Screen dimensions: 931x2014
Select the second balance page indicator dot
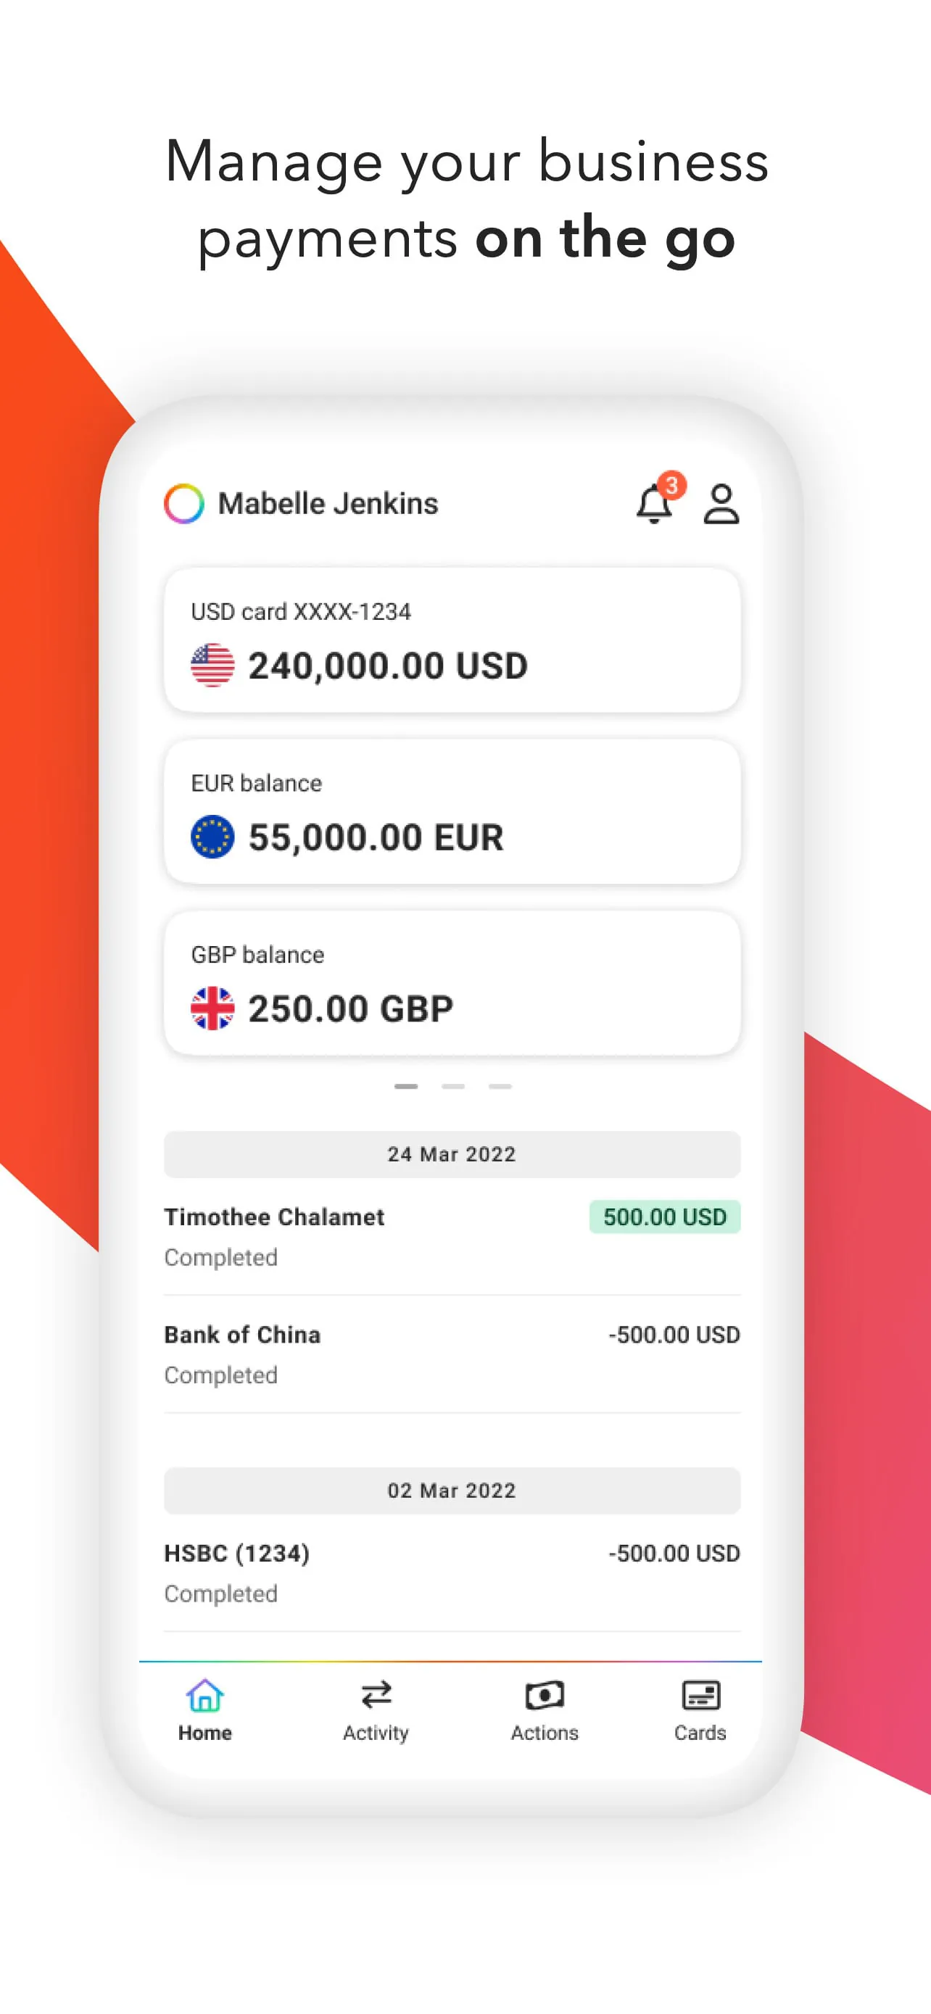pyautogui.click(x=452, y=1086)
